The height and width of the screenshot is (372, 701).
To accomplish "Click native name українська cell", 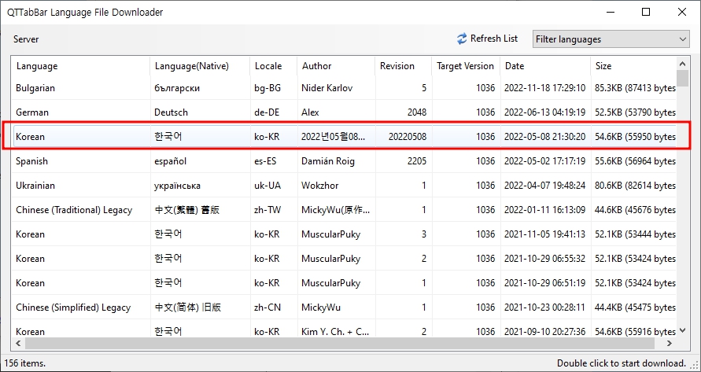I will (x=177, y=185).
